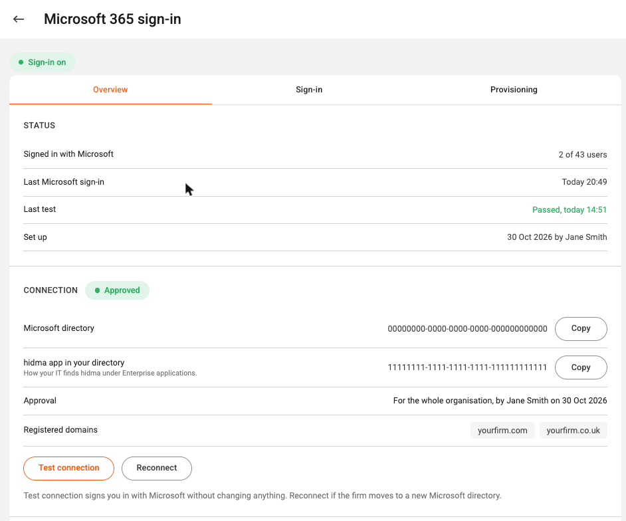Open the Sign-in tab
Image resolution: width=626 pixels, height=521 pixels.
point(309,90)
